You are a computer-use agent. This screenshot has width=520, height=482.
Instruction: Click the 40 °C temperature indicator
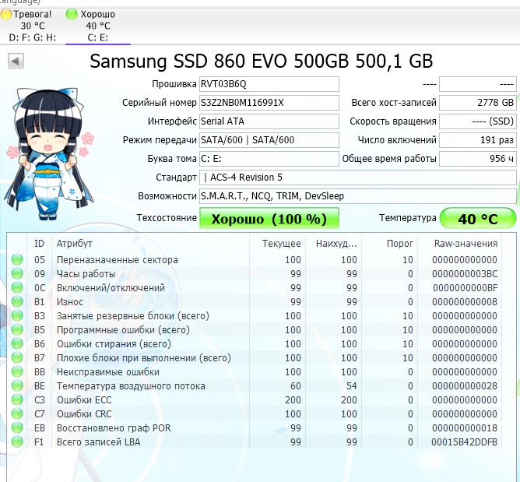coord(478,218)
